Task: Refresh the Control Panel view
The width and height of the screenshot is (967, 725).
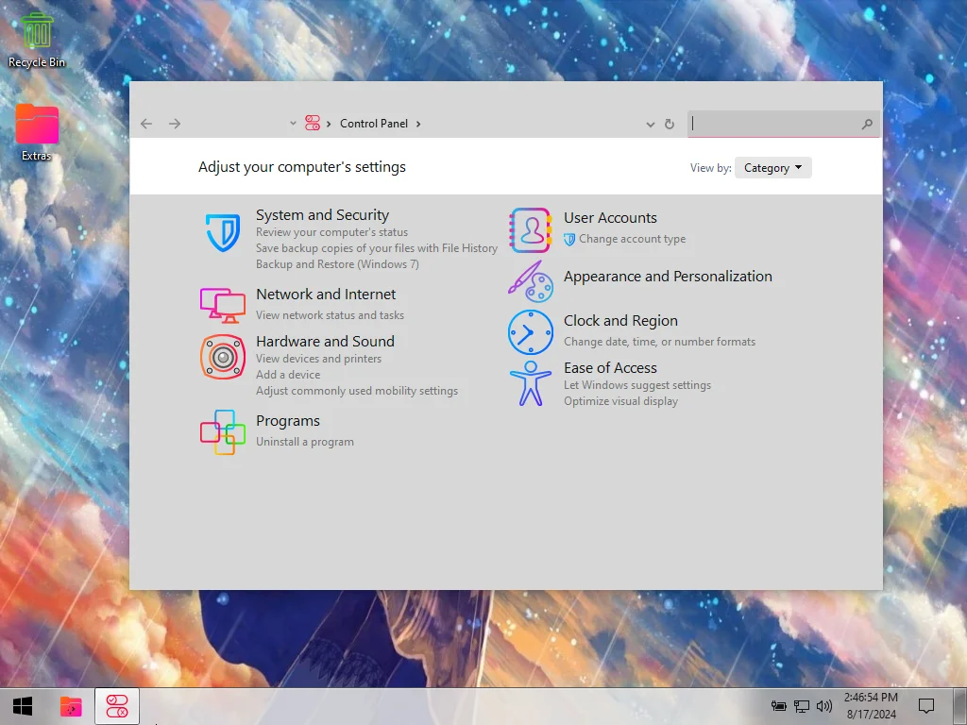Action: [x=670, y=124]
